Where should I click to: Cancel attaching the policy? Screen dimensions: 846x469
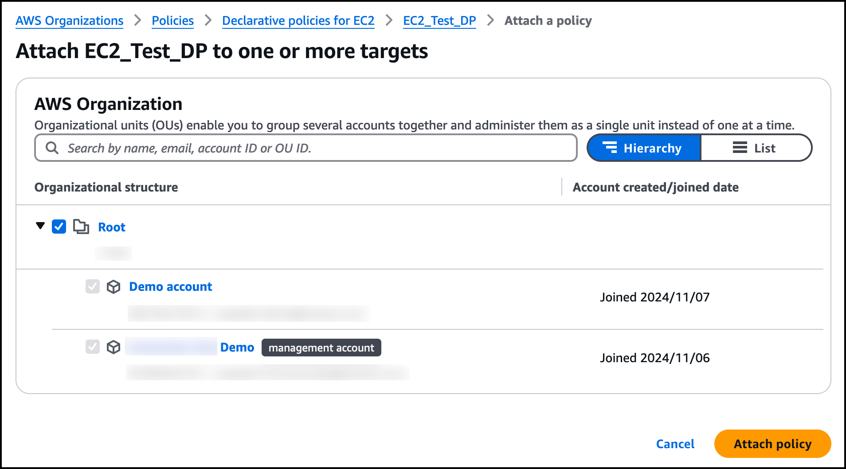(675, 444)
